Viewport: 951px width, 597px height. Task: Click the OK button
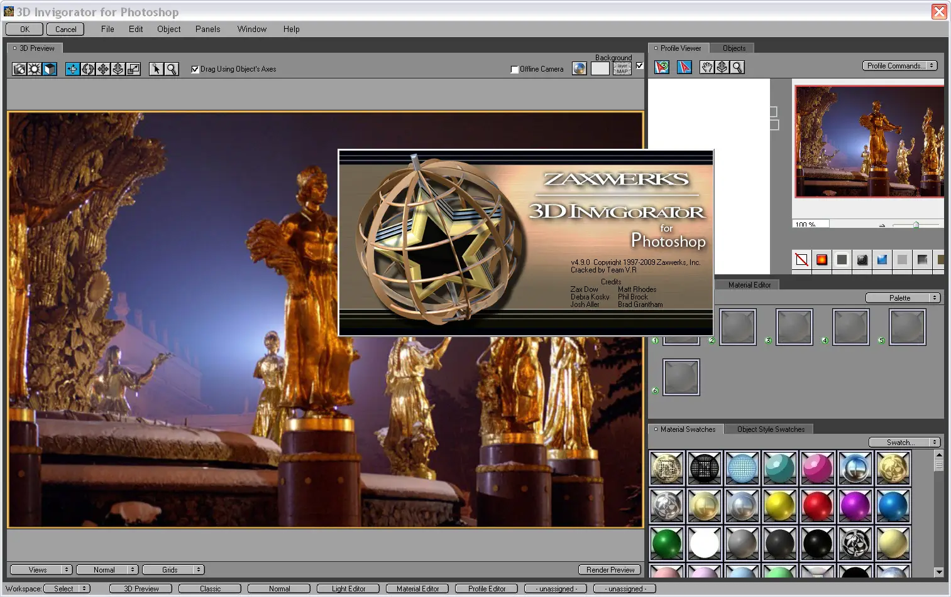click(25, 29)
